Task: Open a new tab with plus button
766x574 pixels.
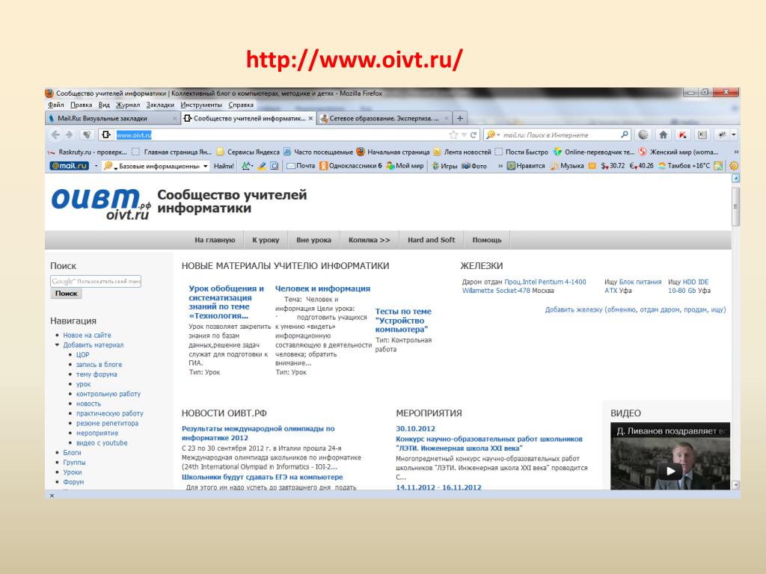Action: (460, 118)
